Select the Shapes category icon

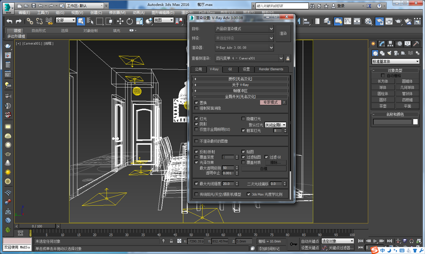[382, 53]
